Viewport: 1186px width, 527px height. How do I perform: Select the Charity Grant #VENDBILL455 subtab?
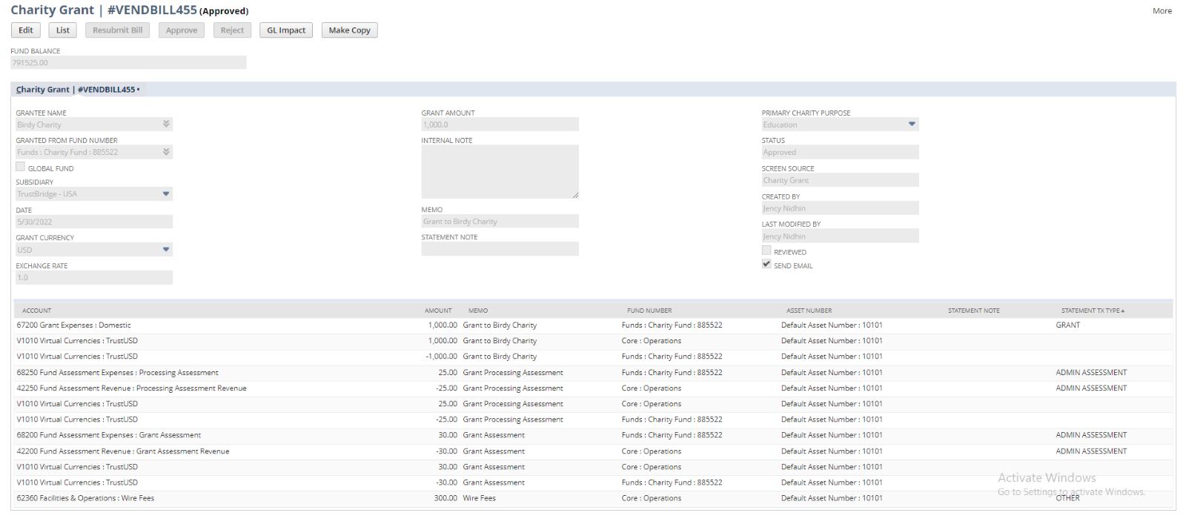[x=76, y=90]
